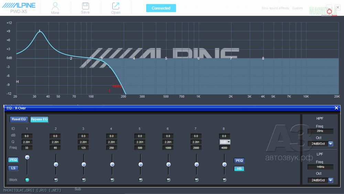Toggle the Work indicator for band 8
Screen dimensions: 344x194
(x=224, y=180)
